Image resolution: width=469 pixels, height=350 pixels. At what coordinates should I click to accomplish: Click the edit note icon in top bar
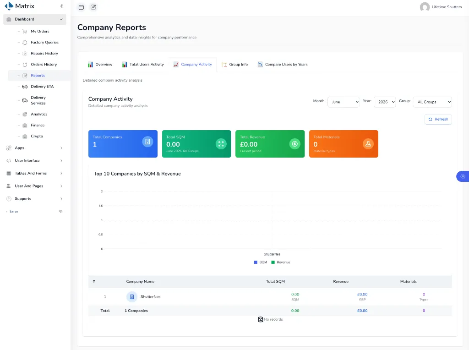(x=93, y=7)
